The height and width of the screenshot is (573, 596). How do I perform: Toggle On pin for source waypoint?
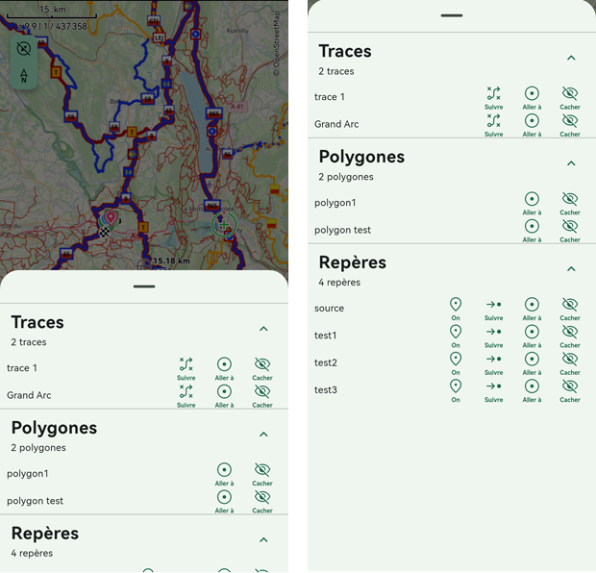click(x=456, y=309)
